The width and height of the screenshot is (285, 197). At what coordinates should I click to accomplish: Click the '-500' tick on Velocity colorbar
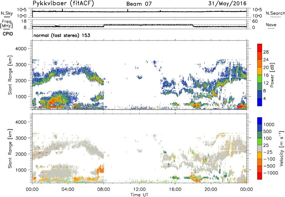pyautogui.click(x=269, y=166)
